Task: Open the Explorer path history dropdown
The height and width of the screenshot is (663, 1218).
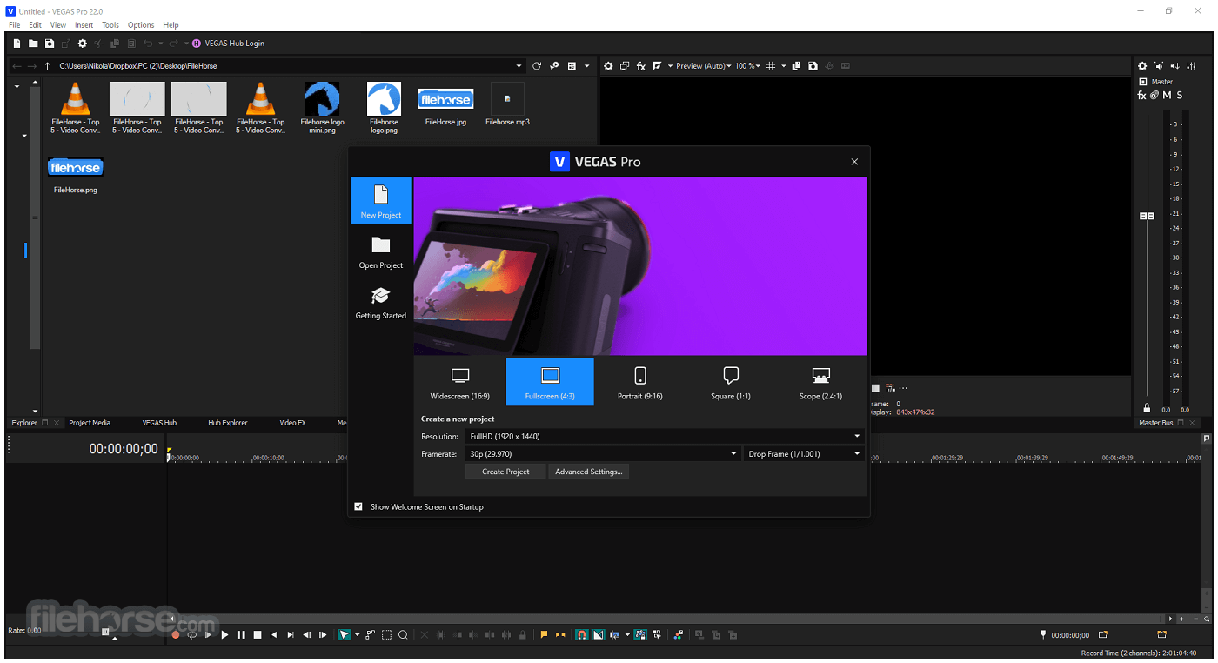Action: click(x=519, y=66)
